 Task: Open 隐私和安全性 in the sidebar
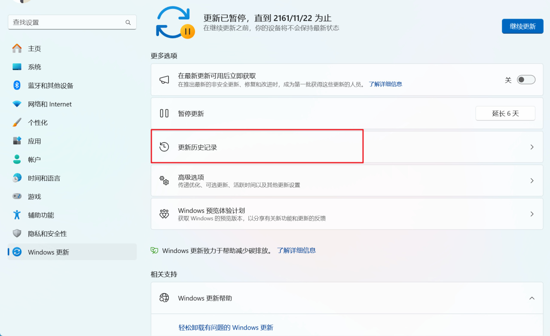tap(72, 234)
